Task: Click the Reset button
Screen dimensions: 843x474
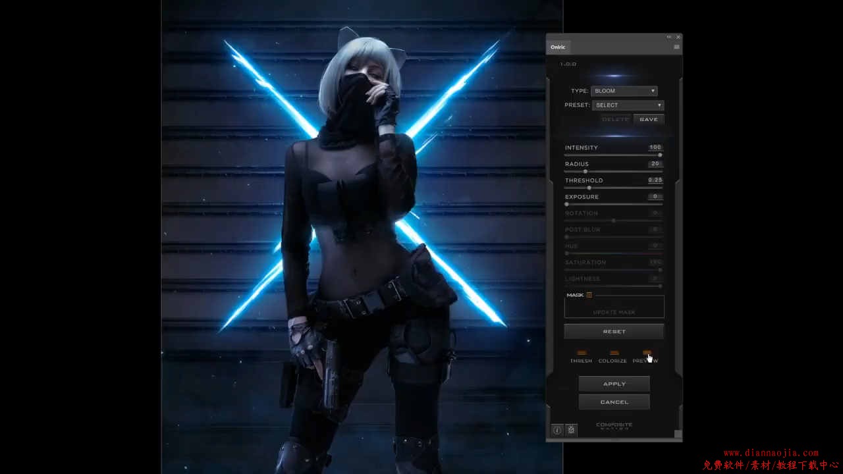Action: pyautogui.click(x=614, y=332)
